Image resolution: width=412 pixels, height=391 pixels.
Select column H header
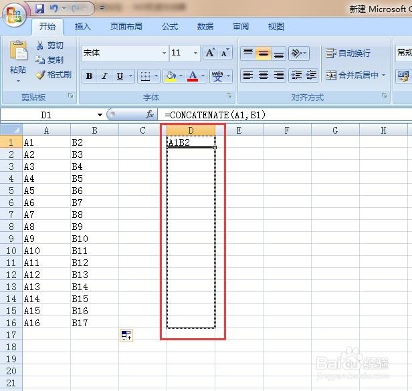pyautogui.click(x=383, y=130)
